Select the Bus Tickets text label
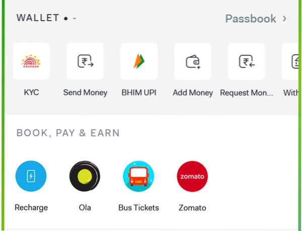This screenshot has width=302, height=231. (x=138, y=207)
